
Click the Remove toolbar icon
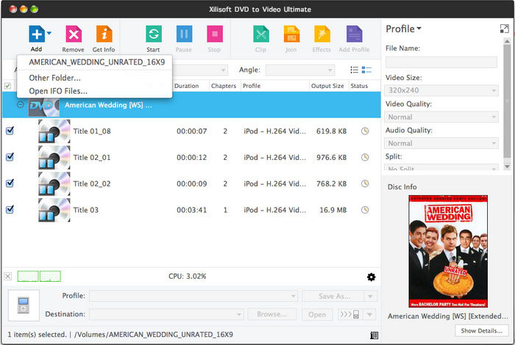pyautogui.click(x=73, y=34)
